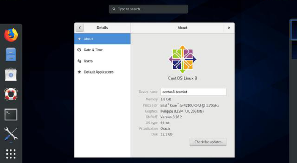This screenshot has height=163, width=297.
Task: Click the CentOS logo image
Action: tap(183, 59)
